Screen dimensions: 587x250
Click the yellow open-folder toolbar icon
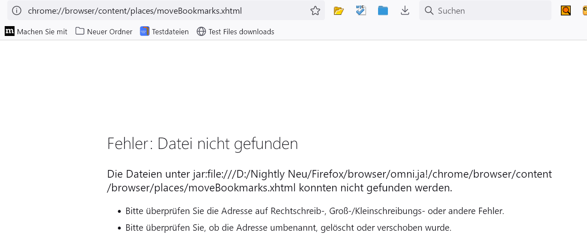(339, 11)
